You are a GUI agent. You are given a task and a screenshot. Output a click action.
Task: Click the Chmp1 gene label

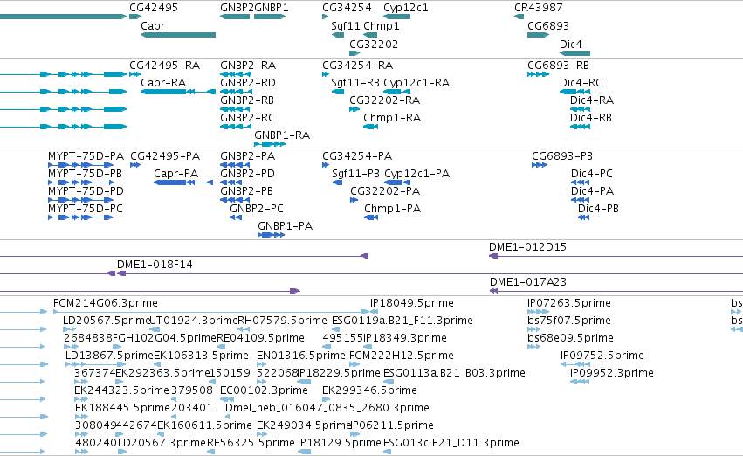381,26
